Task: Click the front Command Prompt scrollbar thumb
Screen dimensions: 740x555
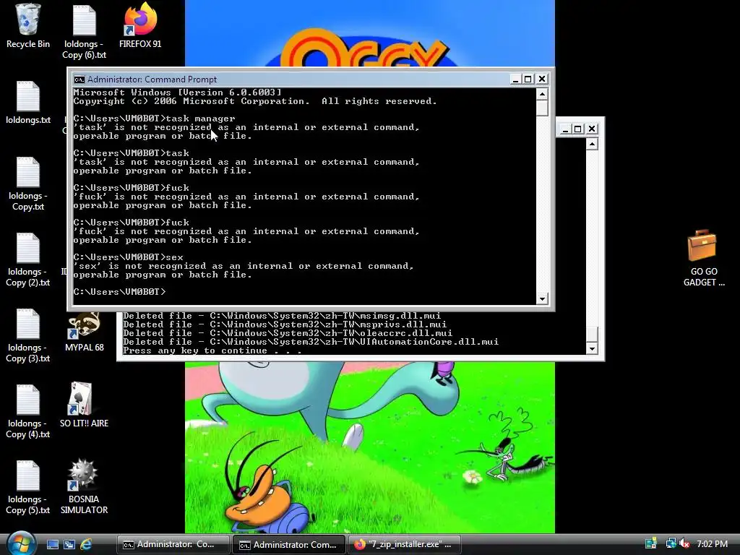Action: 542,108
